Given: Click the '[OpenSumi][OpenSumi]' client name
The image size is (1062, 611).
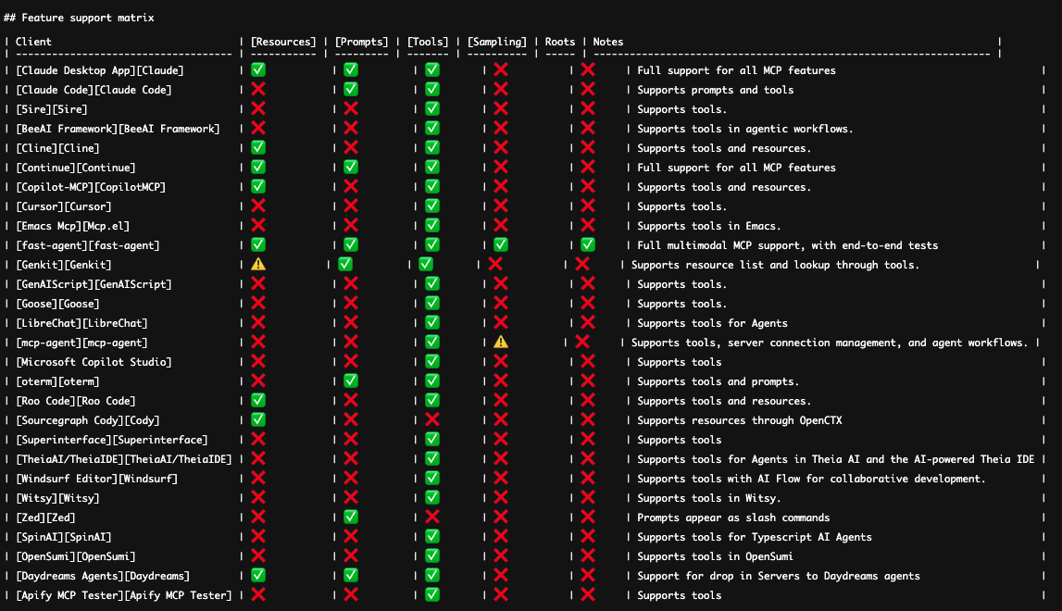Looking at the screenshot, I should click(x=75, y=556).
